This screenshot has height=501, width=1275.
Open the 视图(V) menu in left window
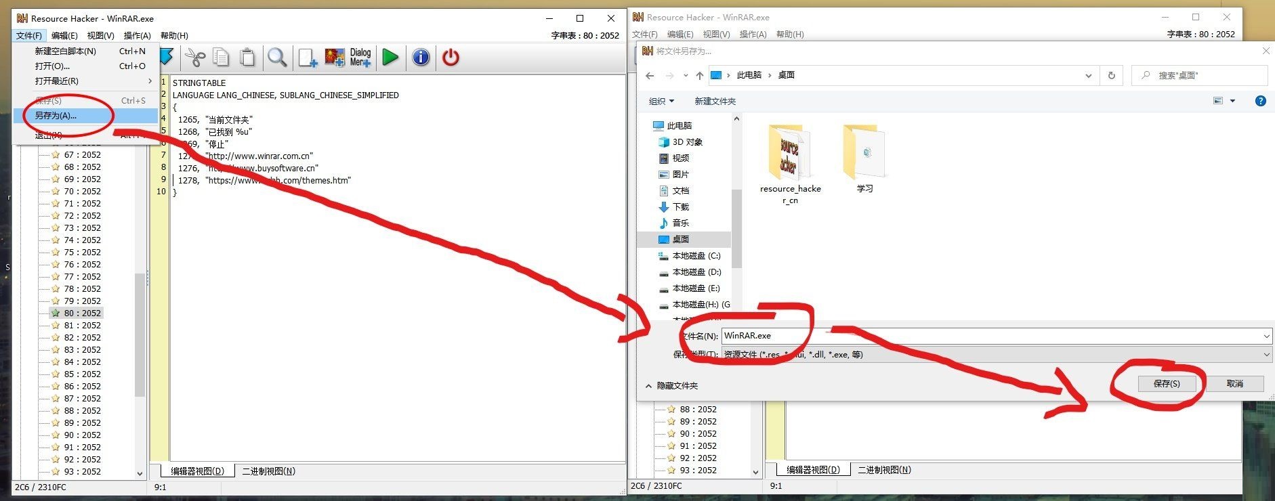[x=100, y=36]
